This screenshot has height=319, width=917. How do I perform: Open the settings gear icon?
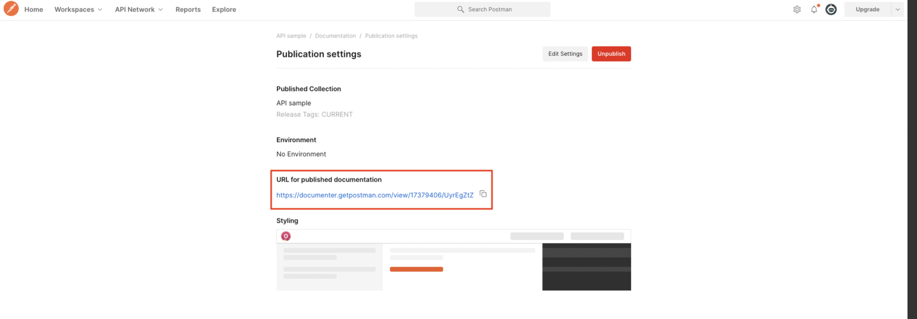(x=797, y=10)
